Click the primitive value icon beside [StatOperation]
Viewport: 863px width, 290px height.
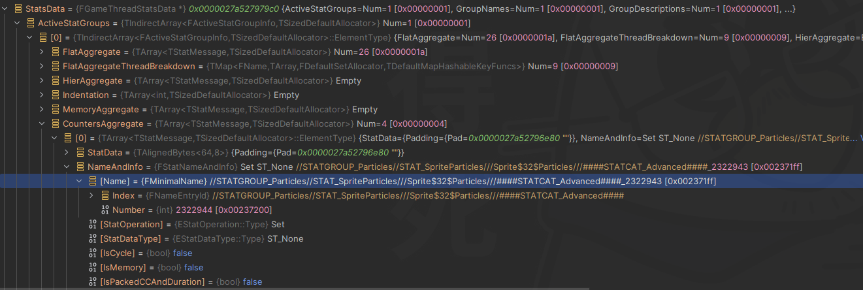tap(92, 225)
